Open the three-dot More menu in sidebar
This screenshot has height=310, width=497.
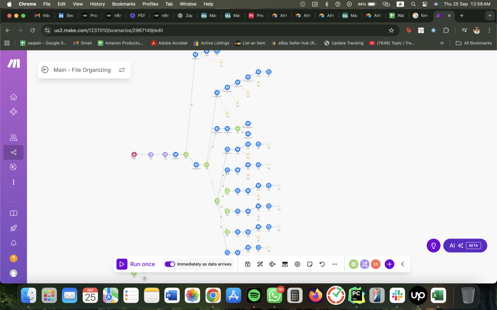(x=14, y=182)
